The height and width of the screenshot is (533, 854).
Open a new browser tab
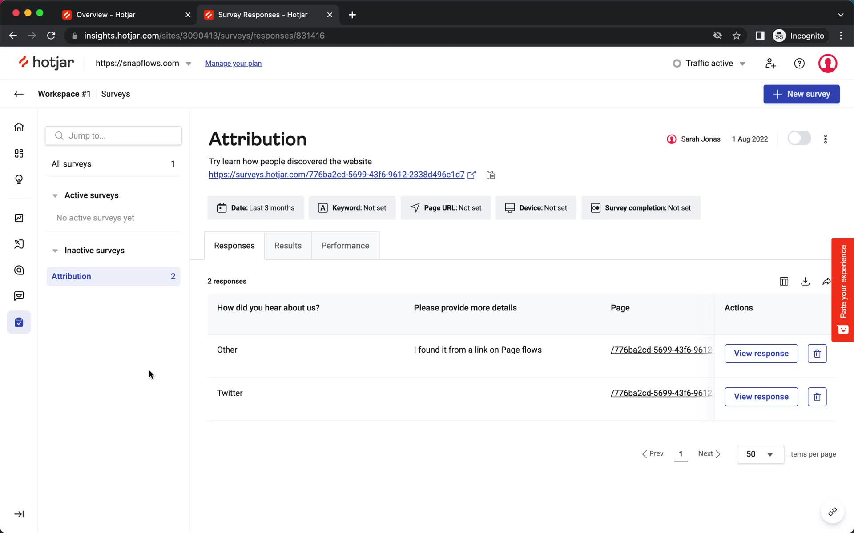point(352,15)
